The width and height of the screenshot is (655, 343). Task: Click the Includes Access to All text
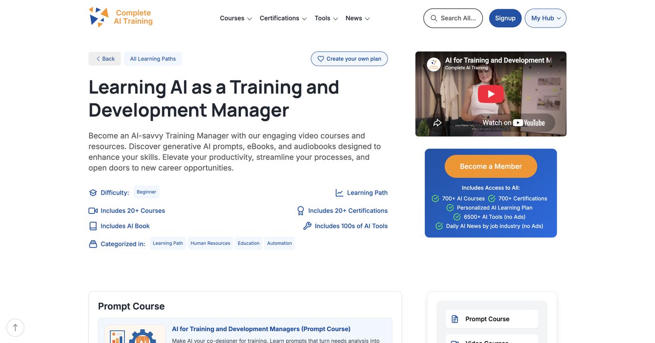pos(491,188)
